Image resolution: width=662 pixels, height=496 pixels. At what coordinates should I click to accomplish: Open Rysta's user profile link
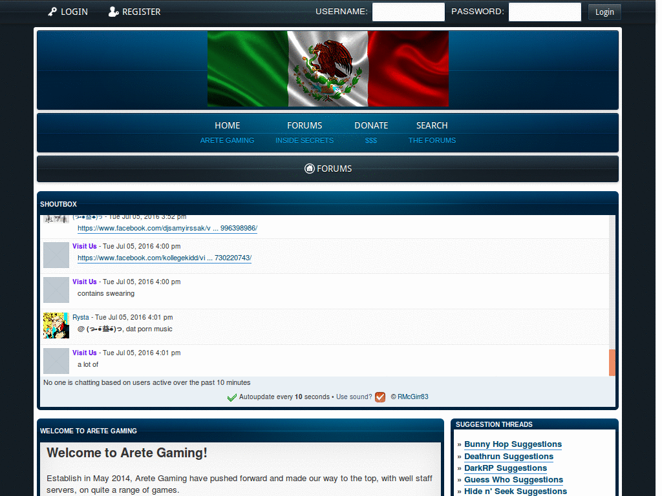[81, 317]
